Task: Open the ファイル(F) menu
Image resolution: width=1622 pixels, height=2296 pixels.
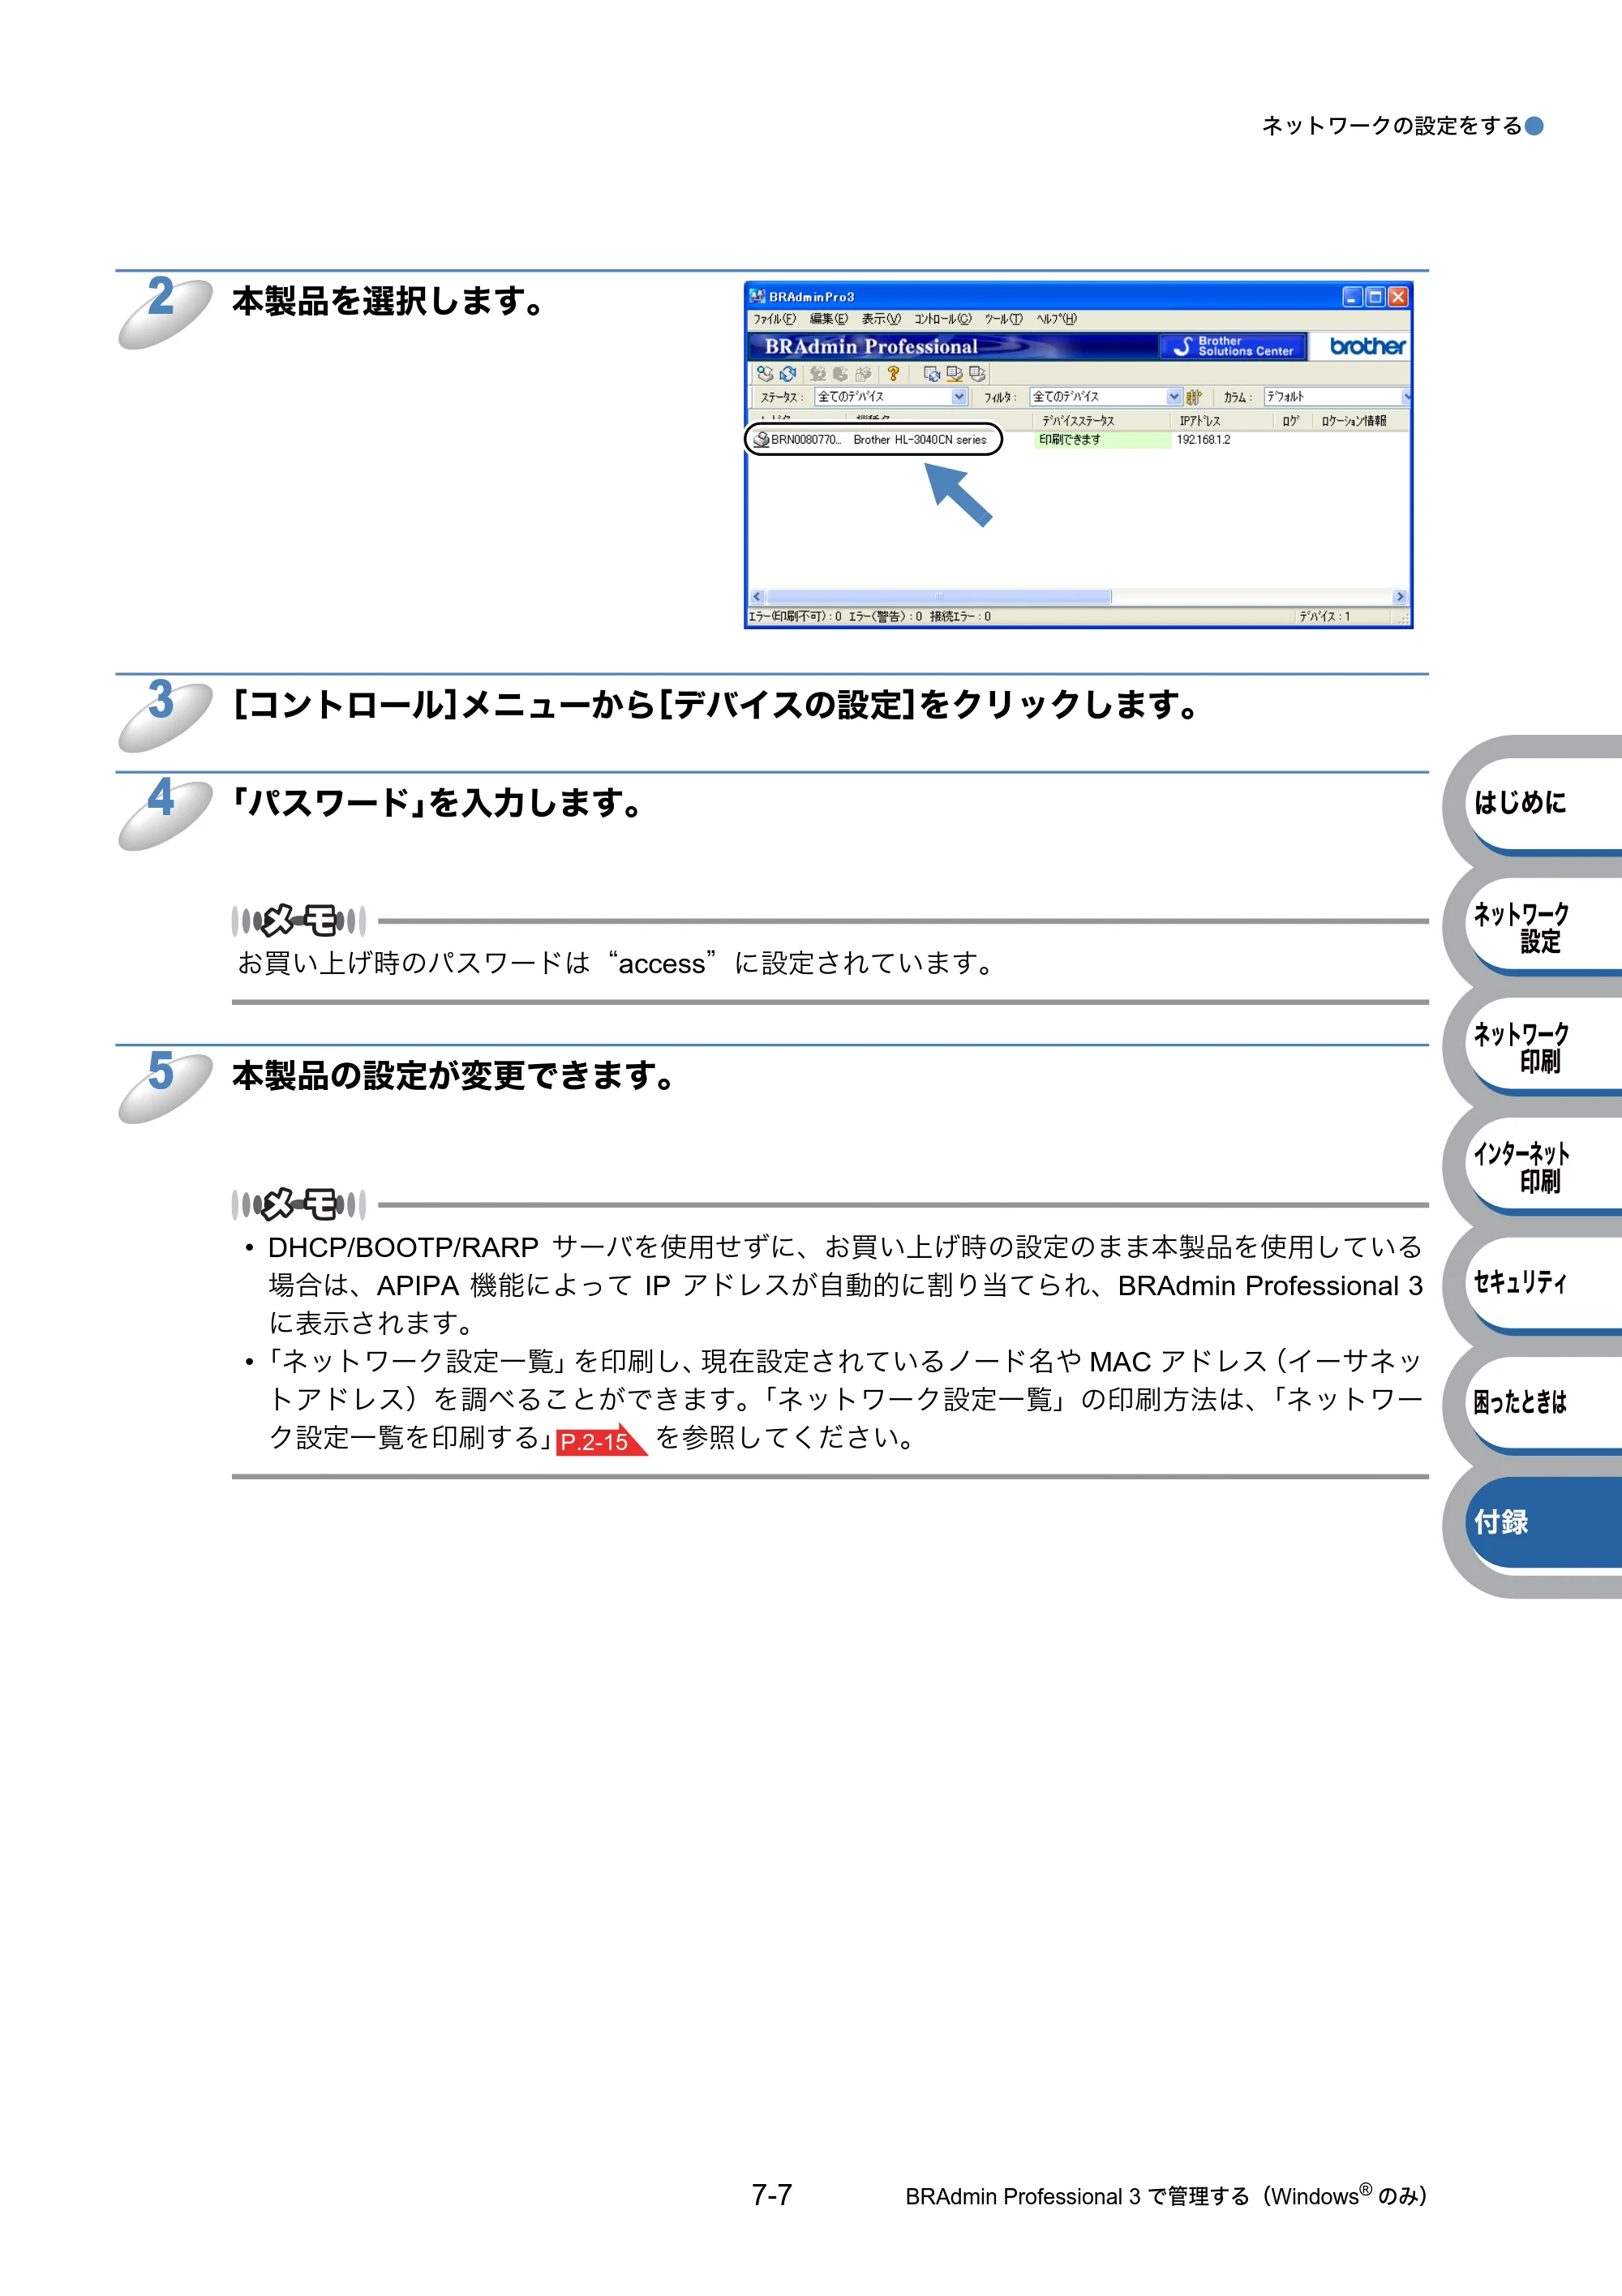Action: coord(774,319)
